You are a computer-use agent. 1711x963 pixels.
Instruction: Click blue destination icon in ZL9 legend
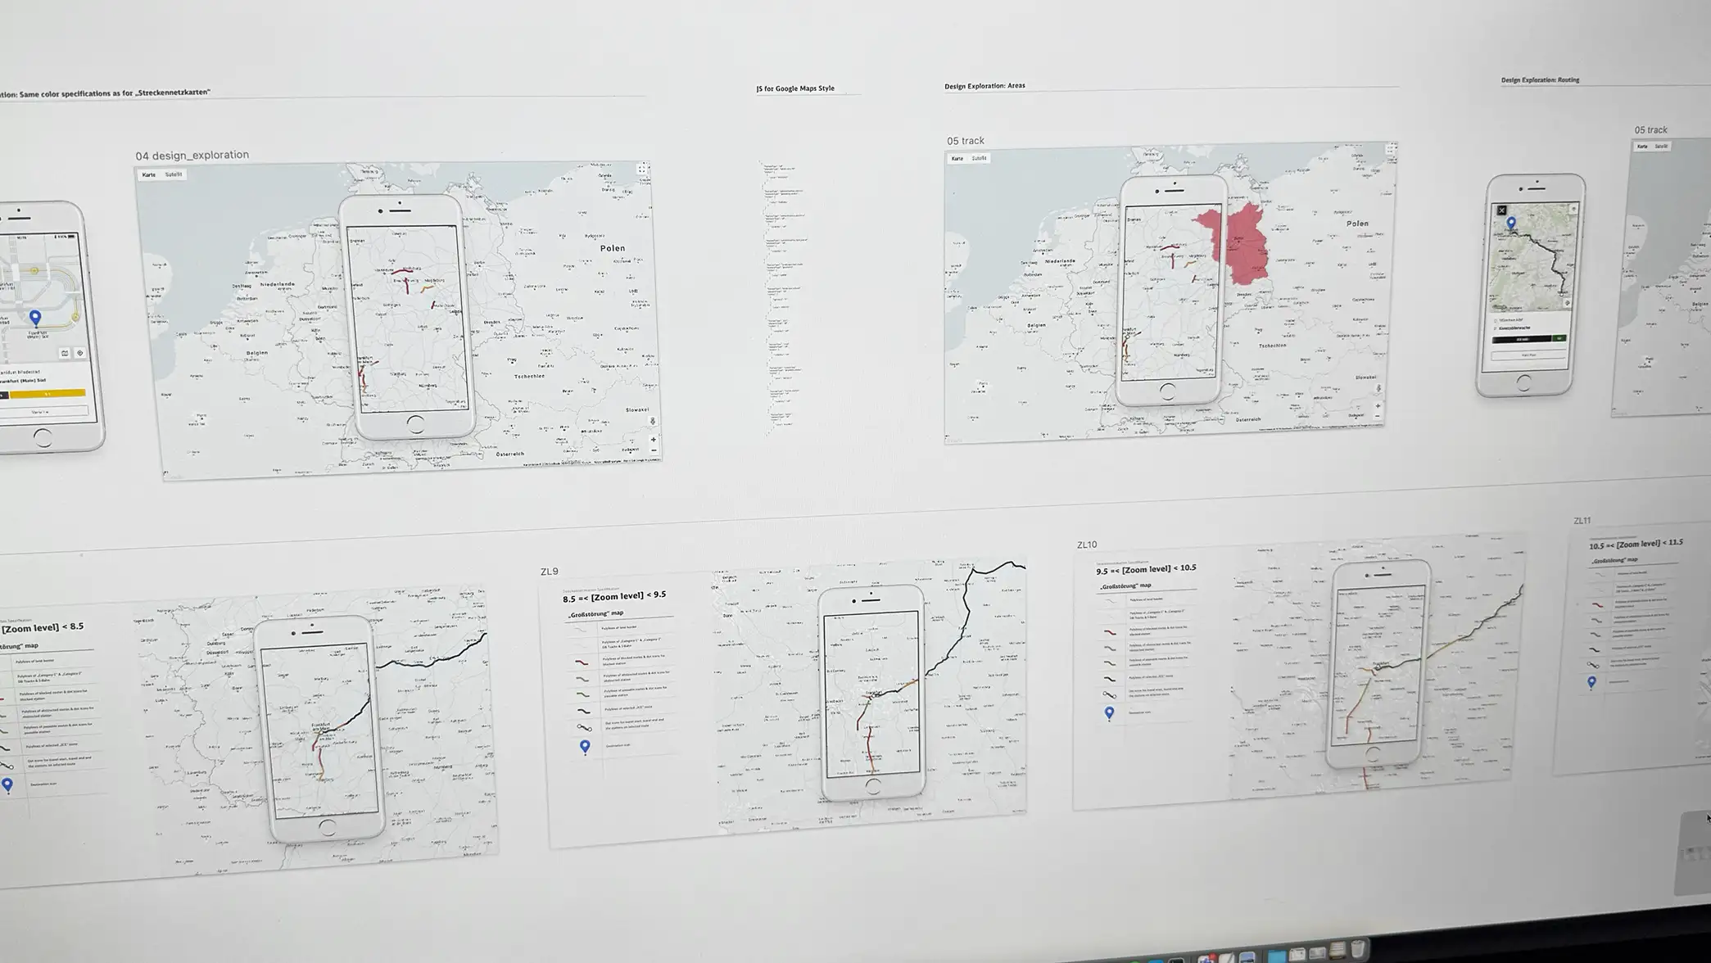click(585, 746)
